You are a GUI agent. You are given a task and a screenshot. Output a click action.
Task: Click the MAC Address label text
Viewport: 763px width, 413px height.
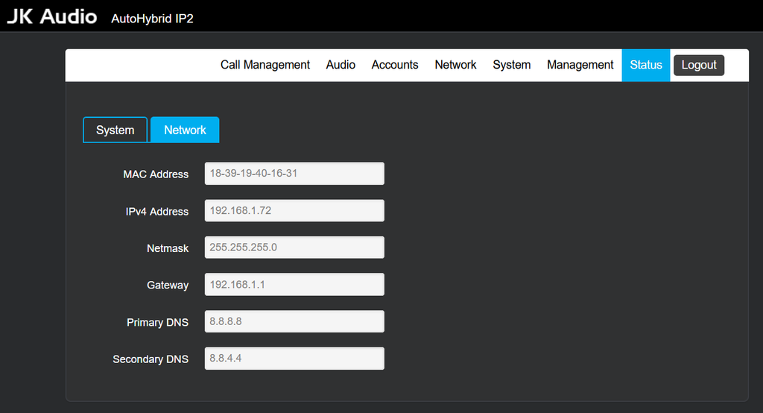(156, 174)
